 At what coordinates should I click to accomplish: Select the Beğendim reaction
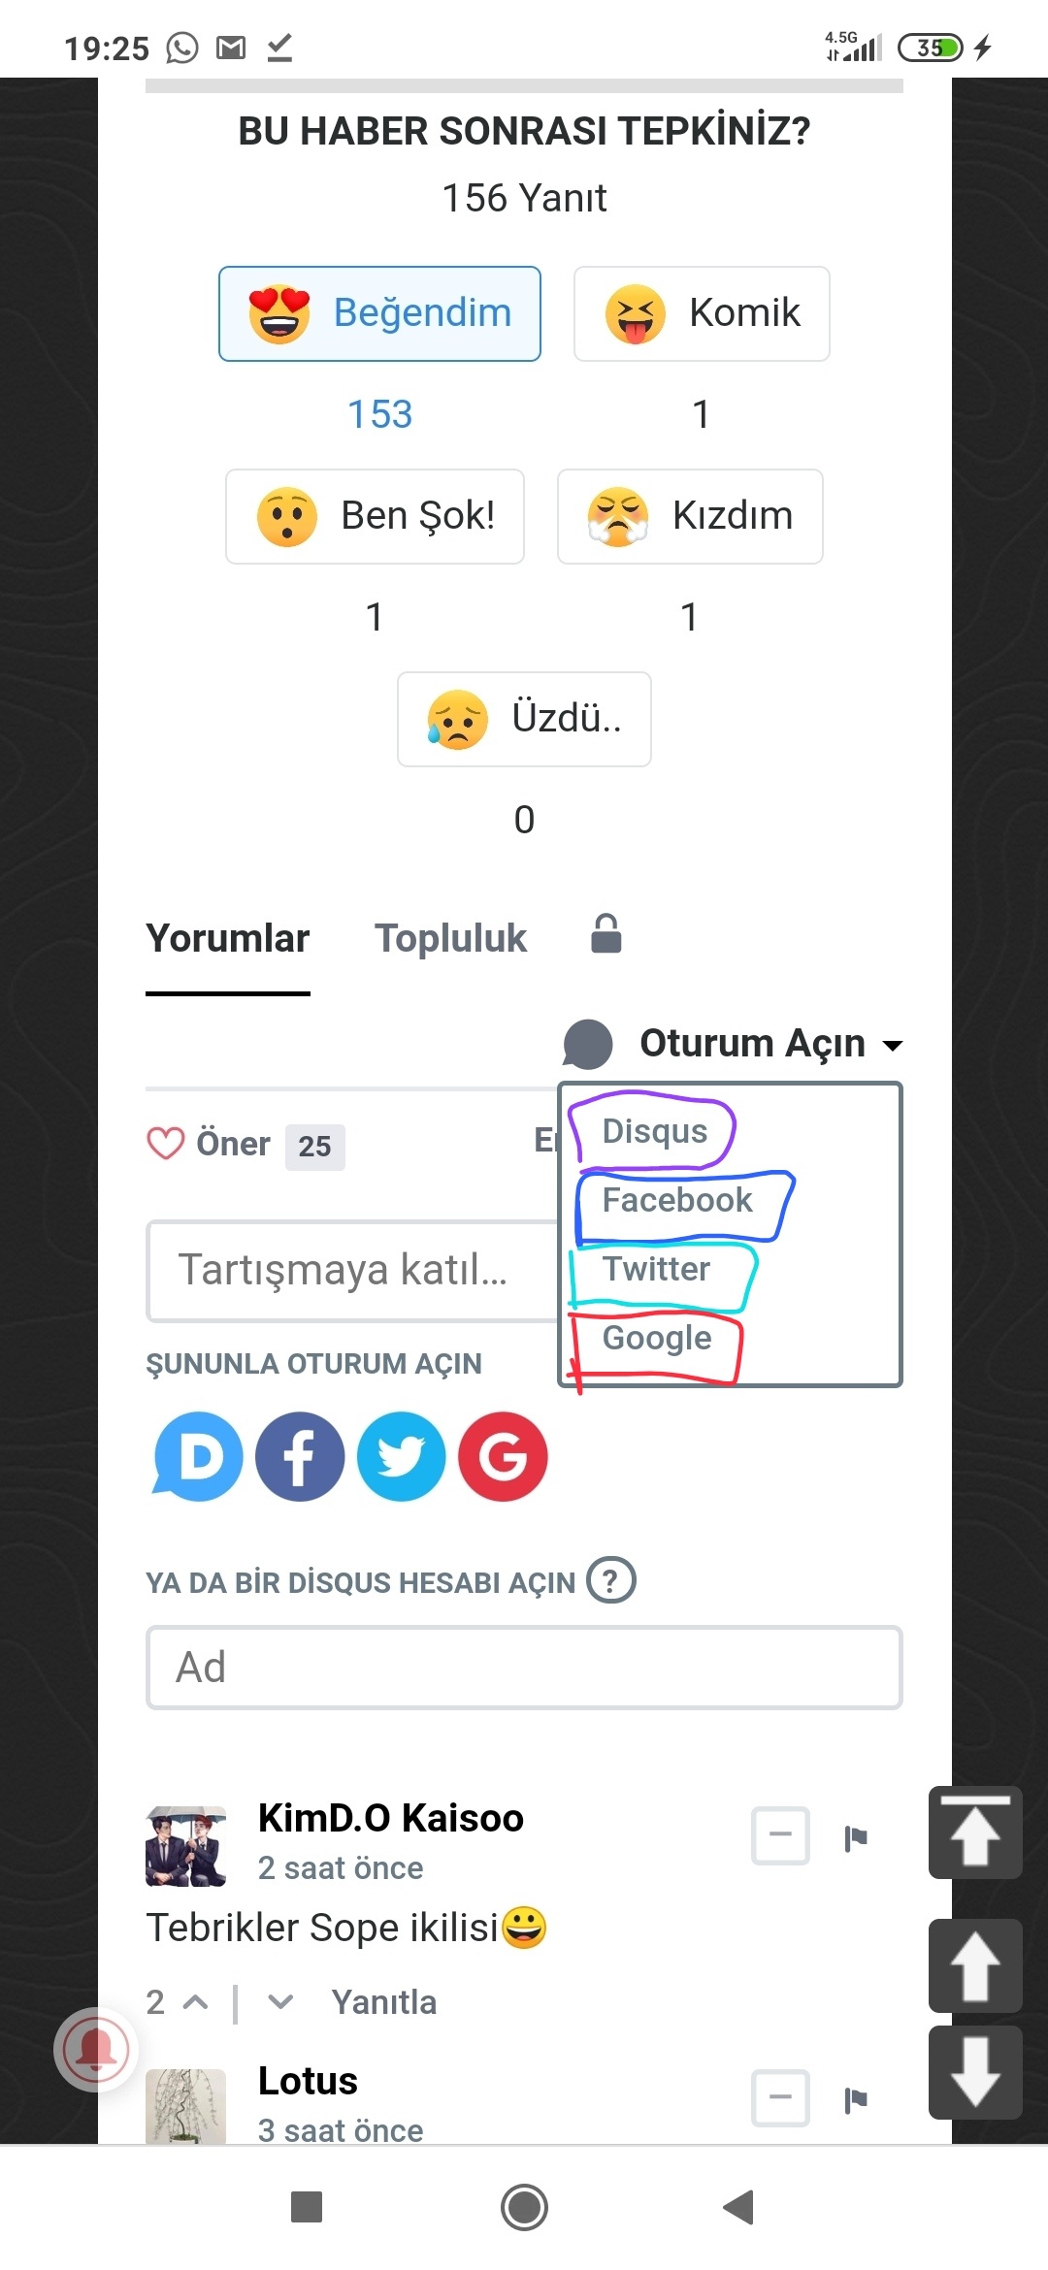point(379,313)
